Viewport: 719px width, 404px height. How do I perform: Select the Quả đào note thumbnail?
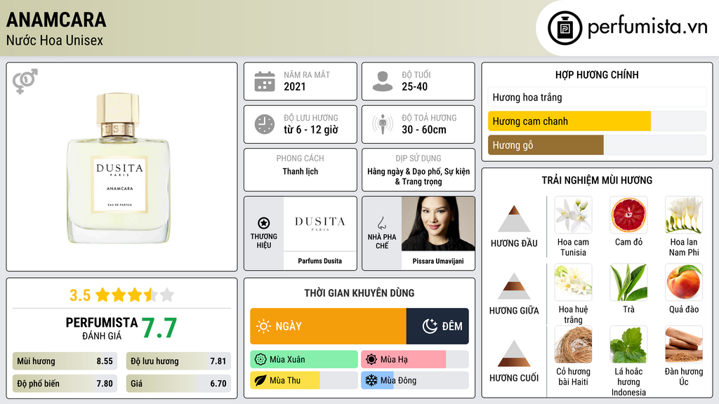(x=684, y=282)
